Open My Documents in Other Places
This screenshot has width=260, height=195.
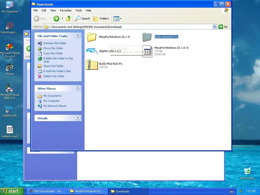coord(52,96)
